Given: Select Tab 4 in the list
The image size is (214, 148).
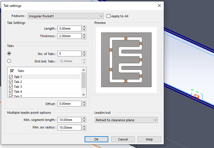Looking at the screenshot, I should click(18, 92).
